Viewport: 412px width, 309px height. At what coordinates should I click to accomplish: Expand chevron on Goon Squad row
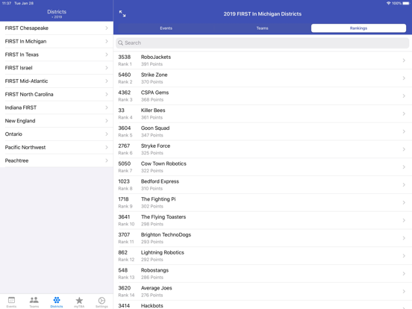point(404,131)
